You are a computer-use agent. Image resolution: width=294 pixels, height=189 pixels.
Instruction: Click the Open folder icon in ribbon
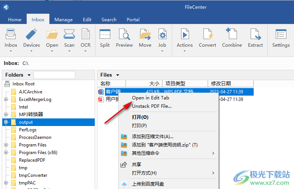click(52, 34)
